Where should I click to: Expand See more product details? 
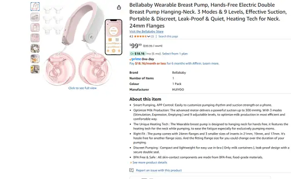(x=149, y=163)
